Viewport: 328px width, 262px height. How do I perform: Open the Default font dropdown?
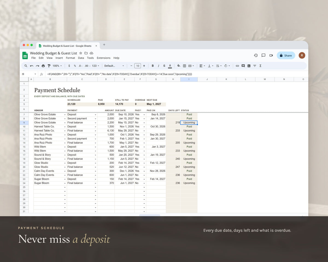pyautogui.click(x=114, y=66)
